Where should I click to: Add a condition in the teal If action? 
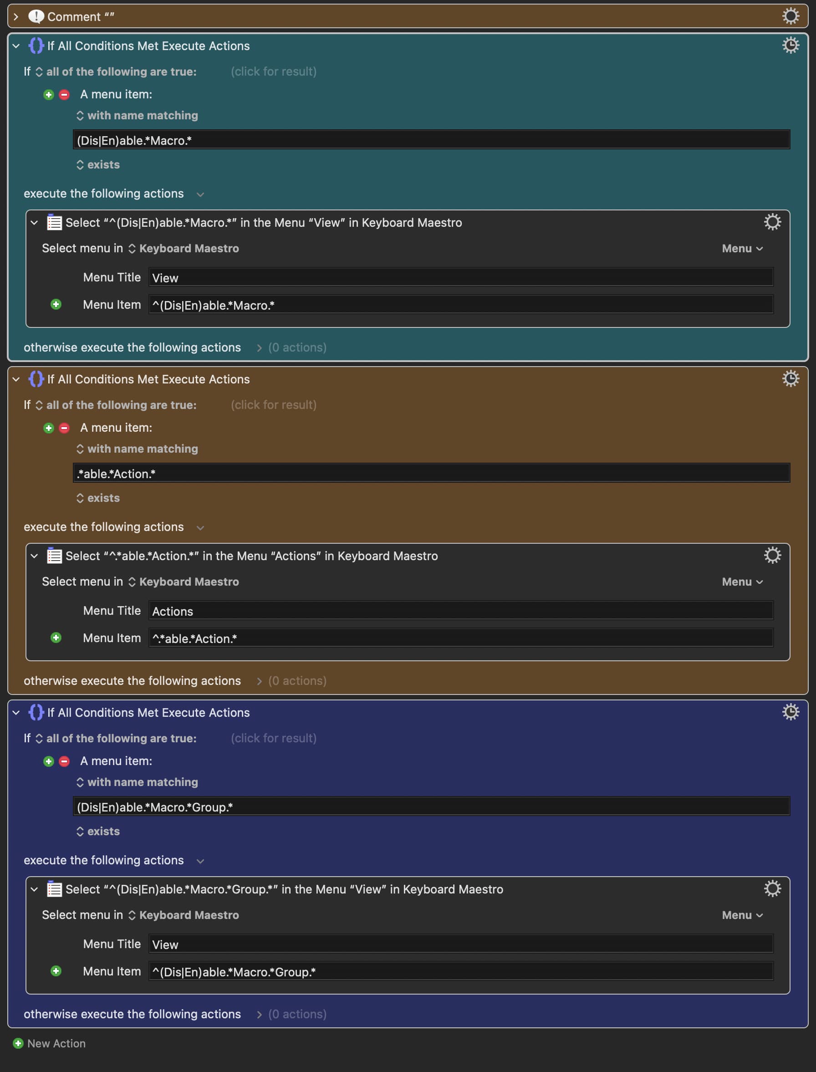[49, 95]
